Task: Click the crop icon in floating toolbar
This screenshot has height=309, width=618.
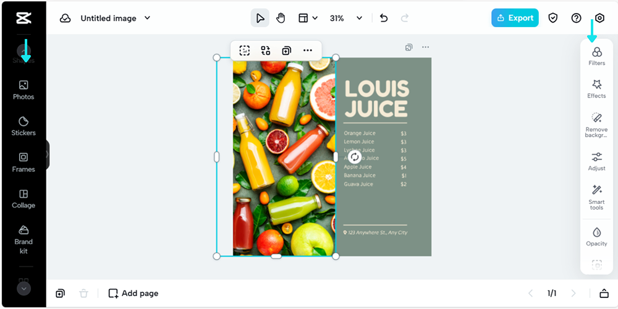Action: 244,51
